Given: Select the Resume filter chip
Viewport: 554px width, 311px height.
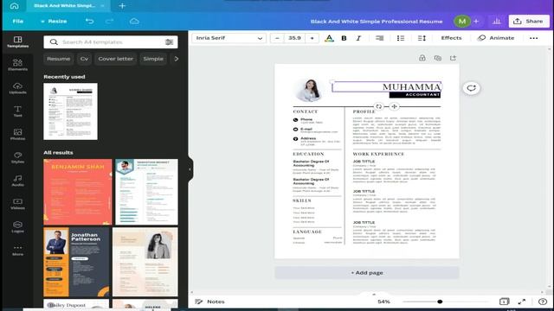Looking at the screenshot, I should point(58,59).
